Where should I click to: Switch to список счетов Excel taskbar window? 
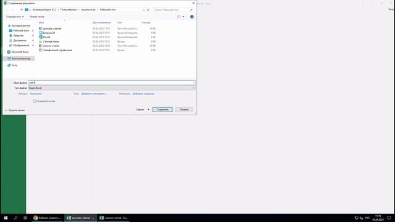pos(114,218)
